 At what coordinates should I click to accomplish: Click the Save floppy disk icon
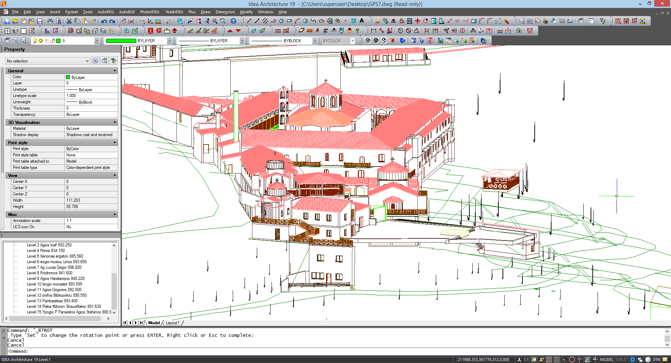tap(39, 21)
